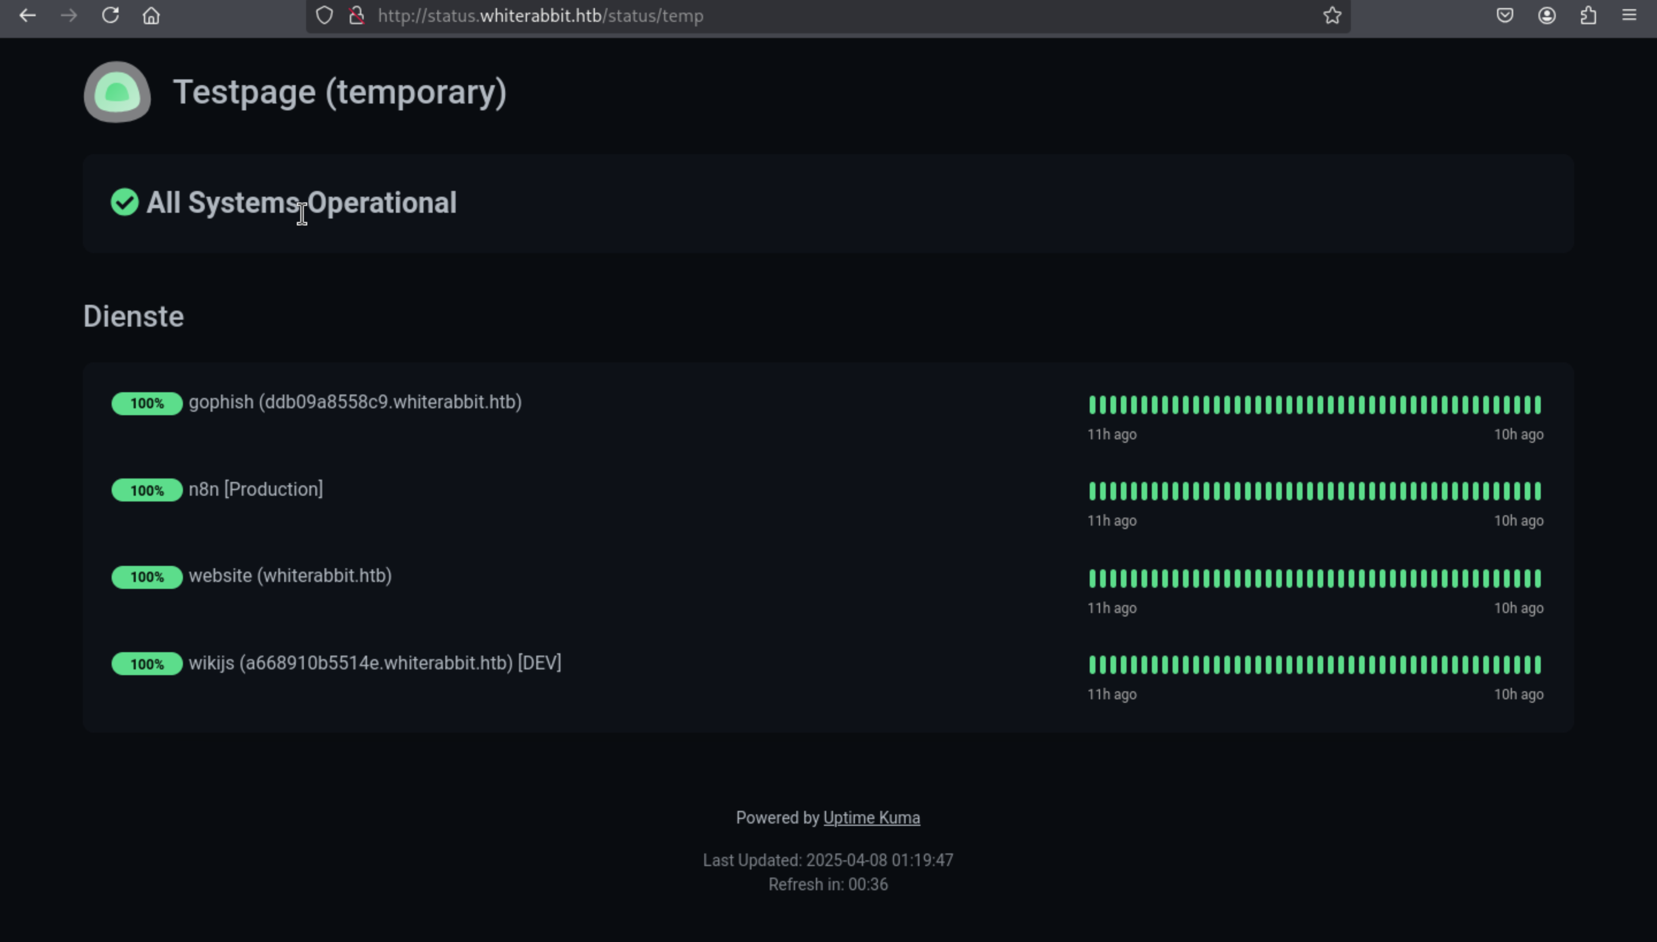Click the URL address bar

tap(777, 16)
